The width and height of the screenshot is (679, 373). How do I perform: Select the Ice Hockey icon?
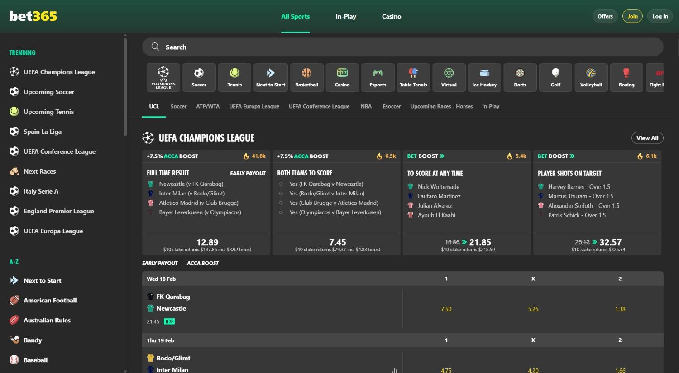(x=484, y=77)
